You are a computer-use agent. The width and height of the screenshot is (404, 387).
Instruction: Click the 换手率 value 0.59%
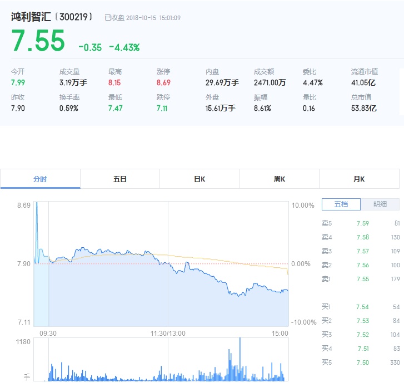tap(69, 108)
